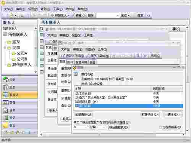
Task: Click the 打开项目(O) button
Action: (x=150, y=114)
